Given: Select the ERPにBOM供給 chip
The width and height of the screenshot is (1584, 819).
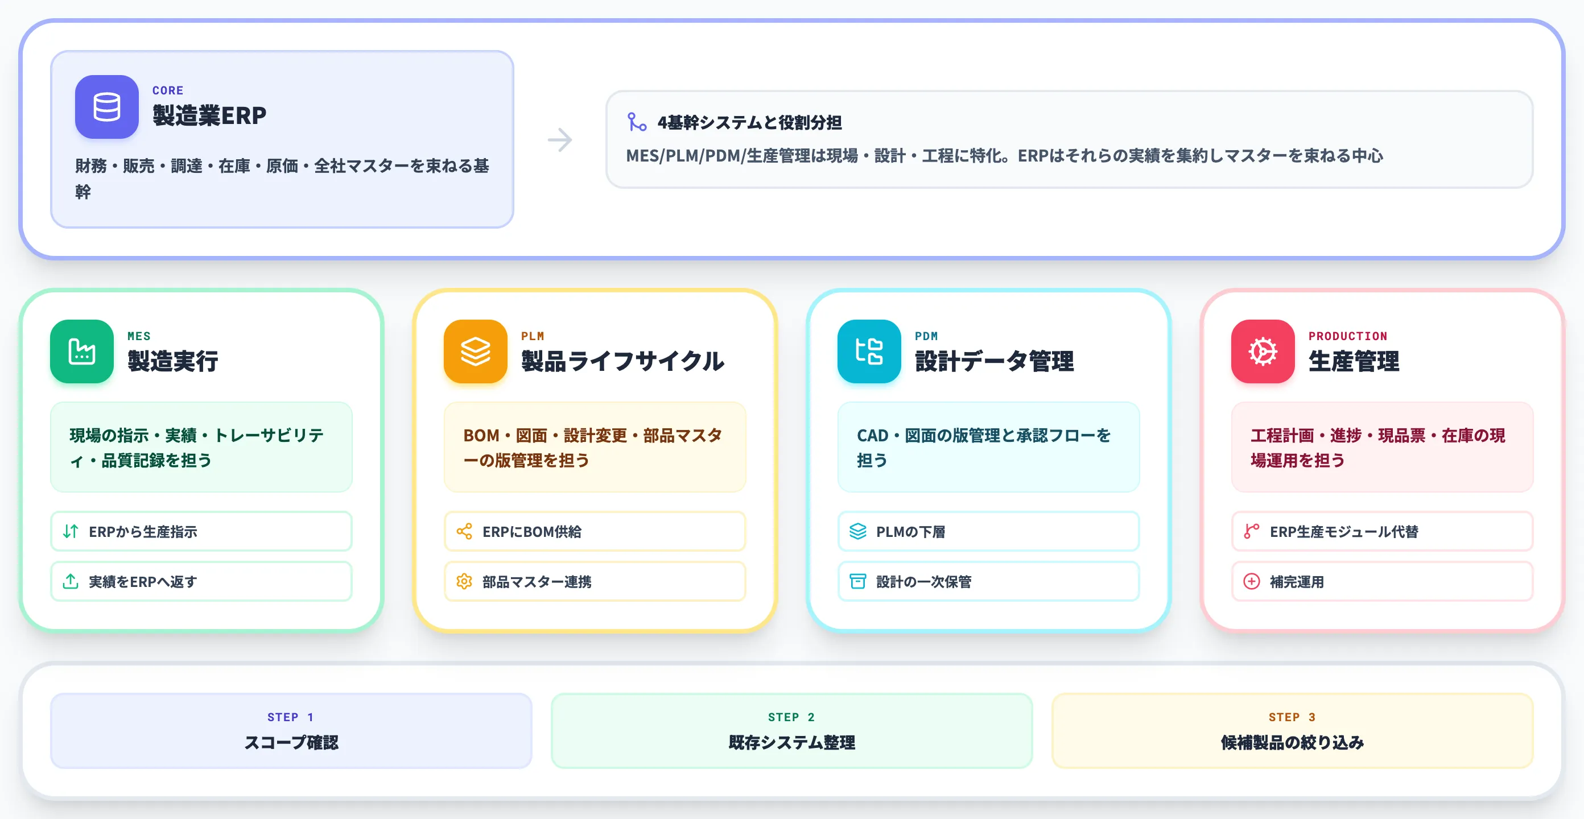Looking at the screenshot, I should (595, 531).
